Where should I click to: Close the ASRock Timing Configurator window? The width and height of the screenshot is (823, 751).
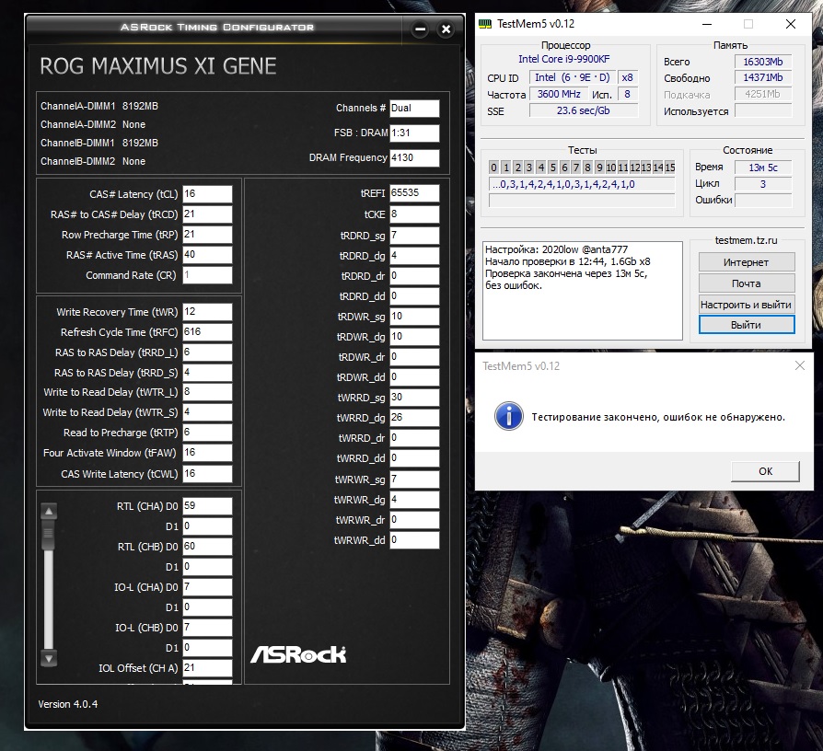[446, 29]
